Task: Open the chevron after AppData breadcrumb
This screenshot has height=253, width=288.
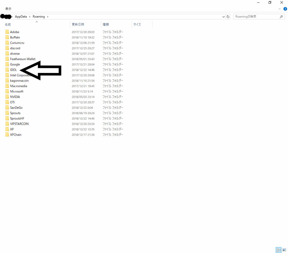Action: (x=30, y=17)
